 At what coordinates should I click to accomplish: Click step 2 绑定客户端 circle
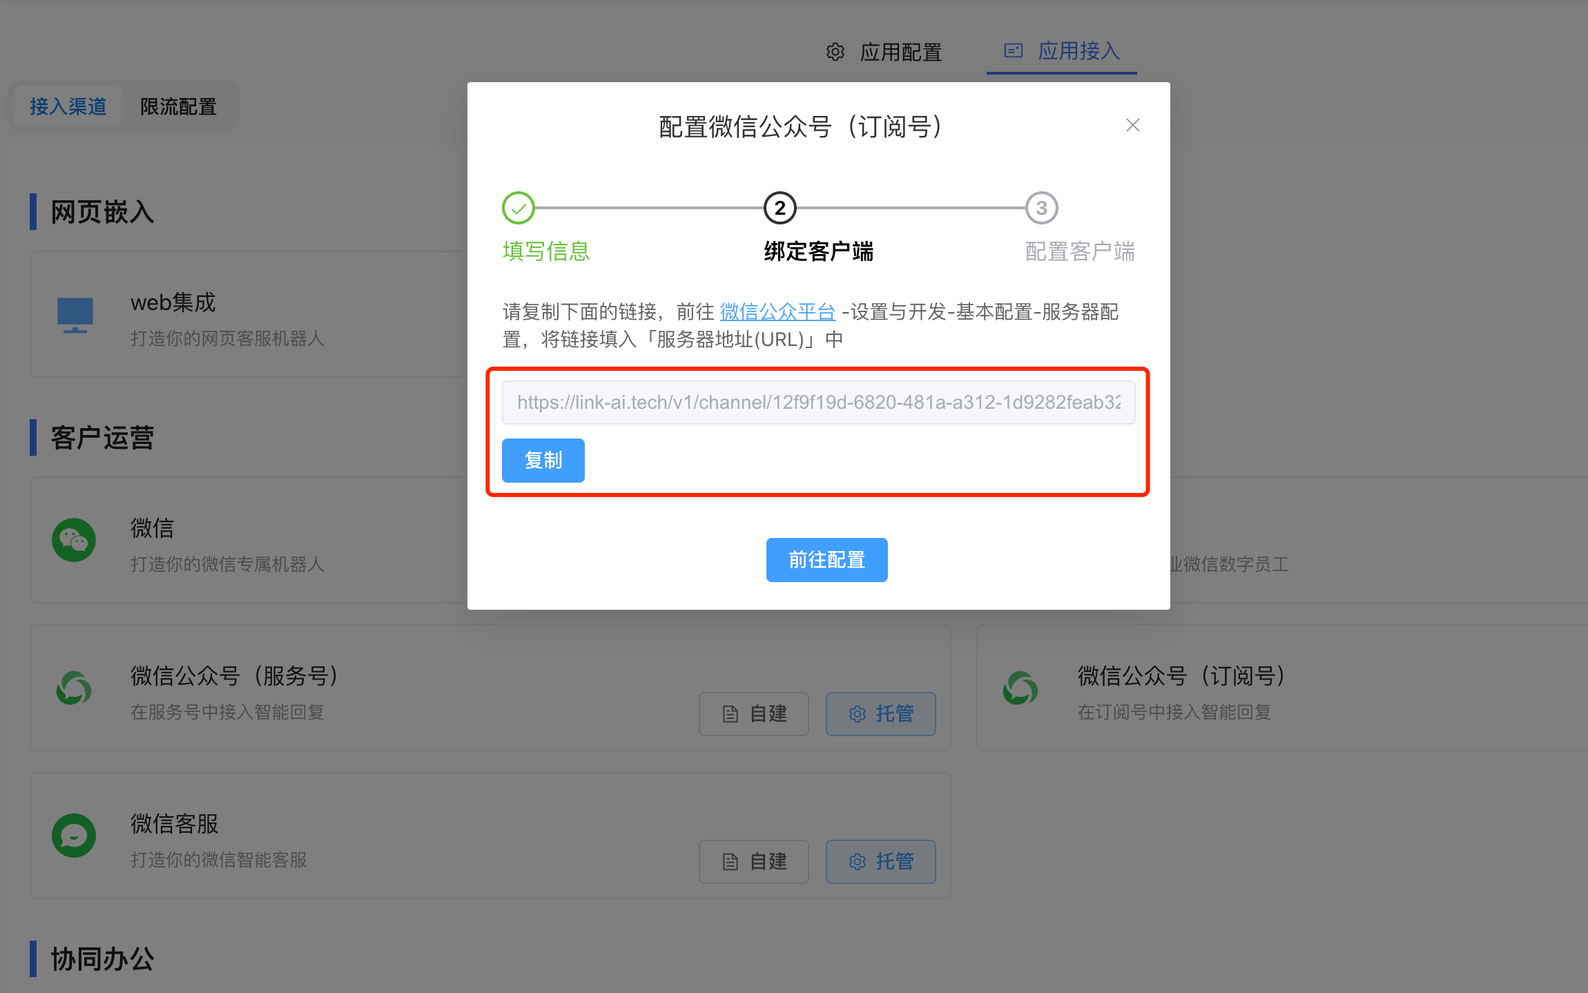click(780, 208)
